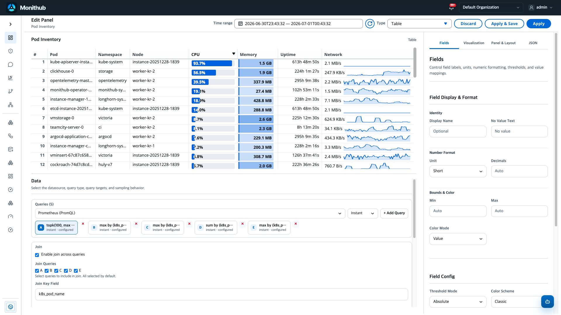Open the Prometheus (PromQL) datasource dropdown
Image resolution: width=561 pixels, height=315 pixels.
pyautogui.click(x=190, y=213)
